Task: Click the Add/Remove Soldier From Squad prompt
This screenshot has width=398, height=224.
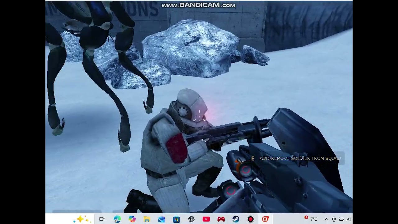Action: point(296,158)
